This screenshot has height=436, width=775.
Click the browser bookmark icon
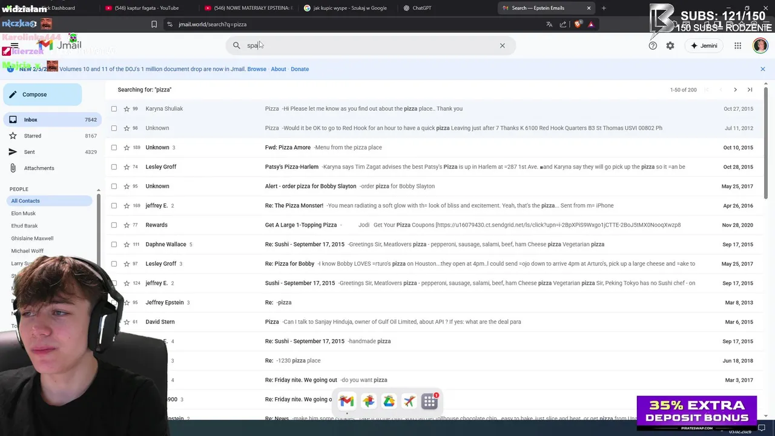(x=154, y=24)
